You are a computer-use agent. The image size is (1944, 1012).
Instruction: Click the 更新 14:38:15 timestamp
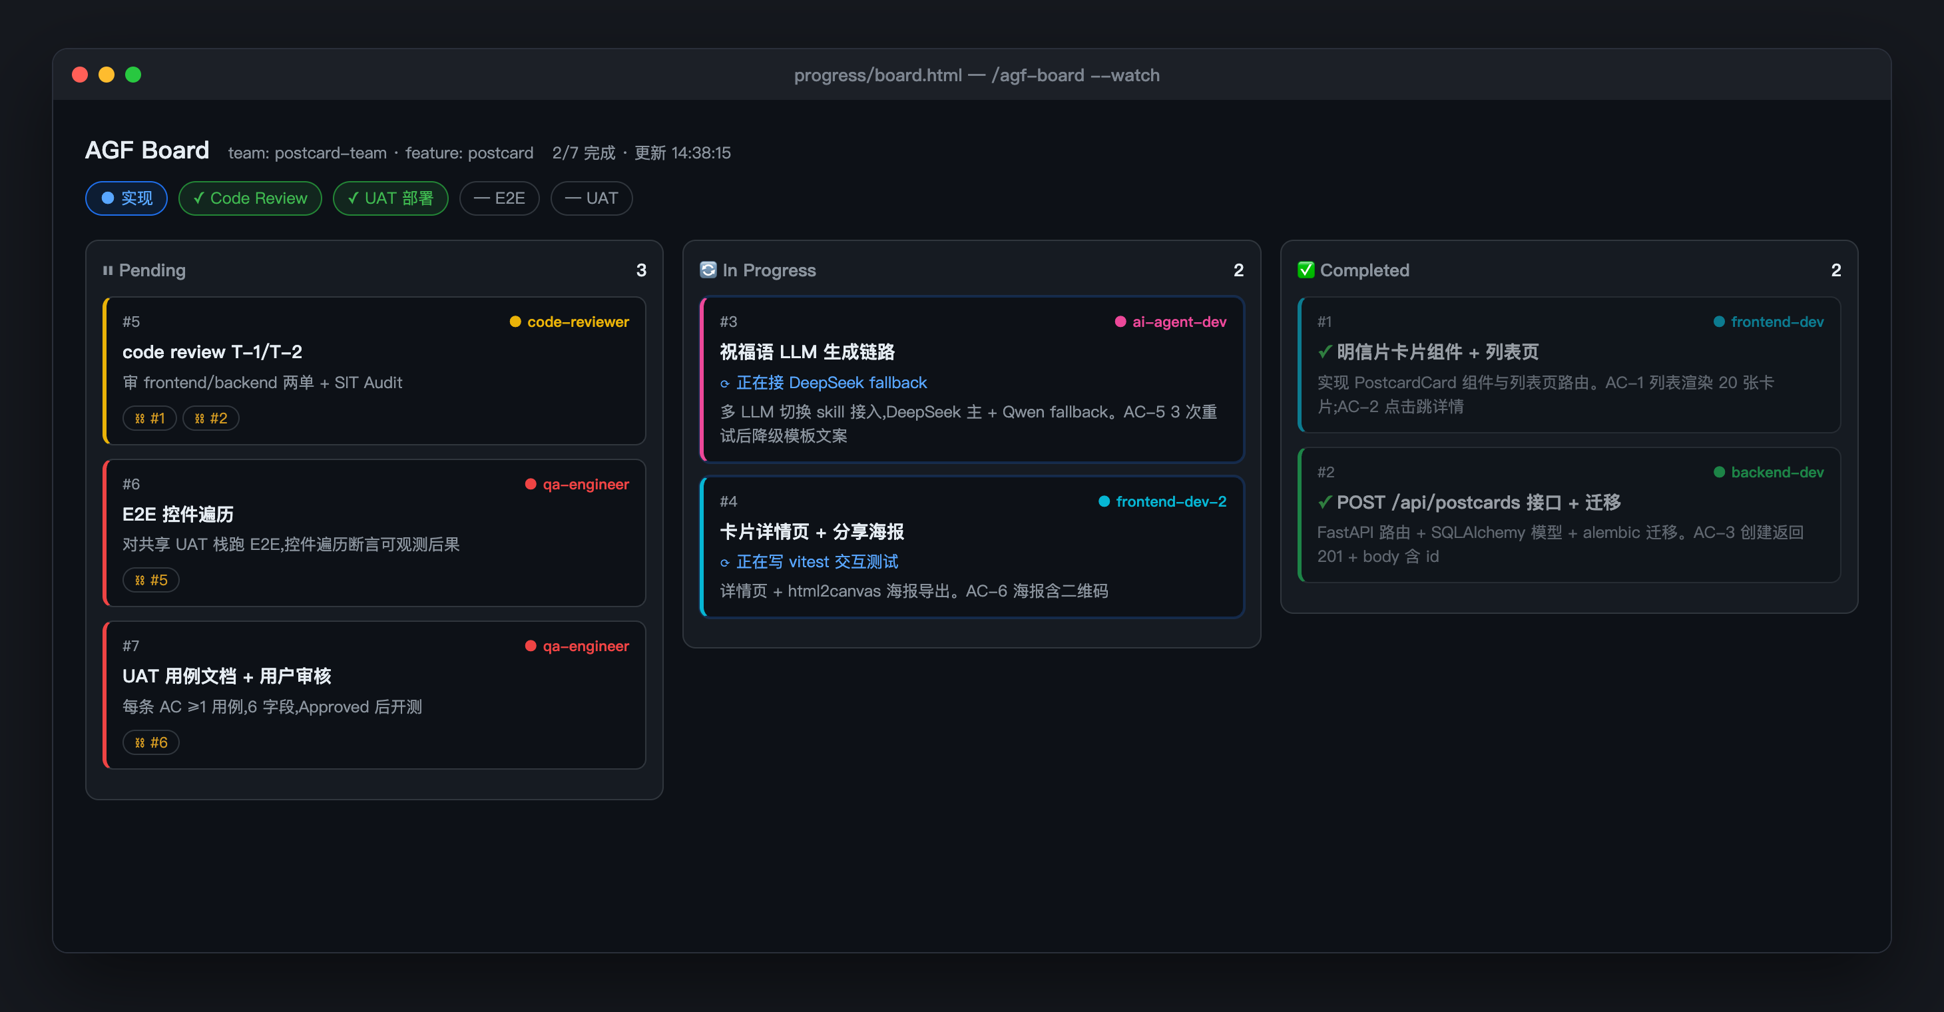[682, 153]
